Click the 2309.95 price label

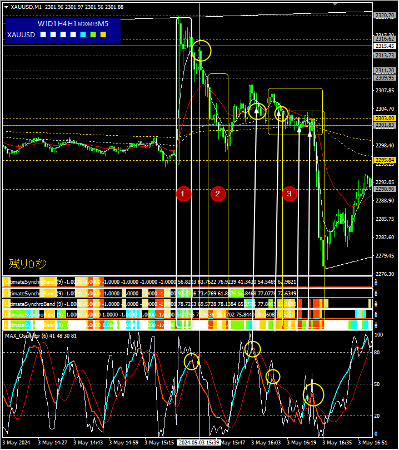point(385,77)
